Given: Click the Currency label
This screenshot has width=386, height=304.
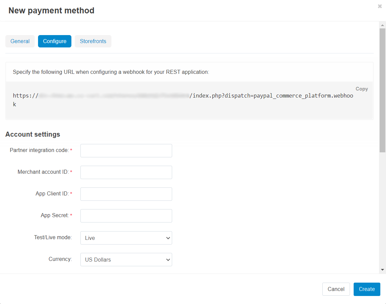Looking at the screenshot, I should tap(60, 259).
